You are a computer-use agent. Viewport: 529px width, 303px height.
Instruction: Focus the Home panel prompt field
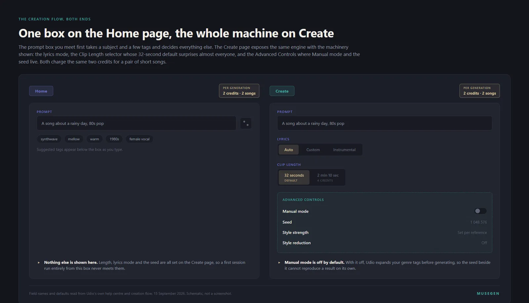[x=136, y=123]
